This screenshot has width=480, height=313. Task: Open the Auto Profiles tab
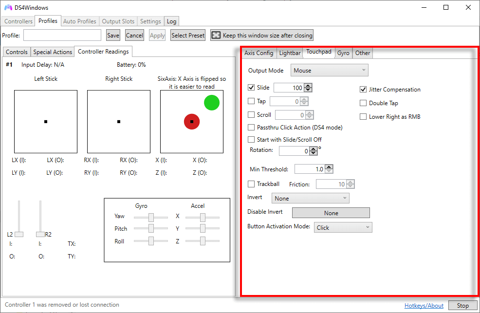pos(79,21)
